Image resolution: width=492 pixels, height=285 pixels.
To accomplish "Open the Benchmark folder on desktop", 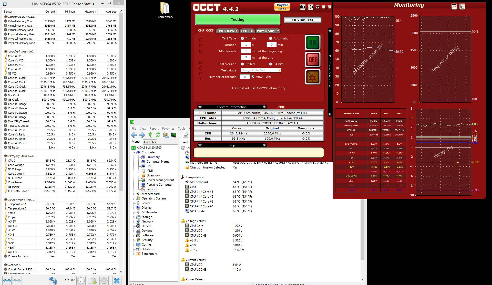I will (165, 10).
